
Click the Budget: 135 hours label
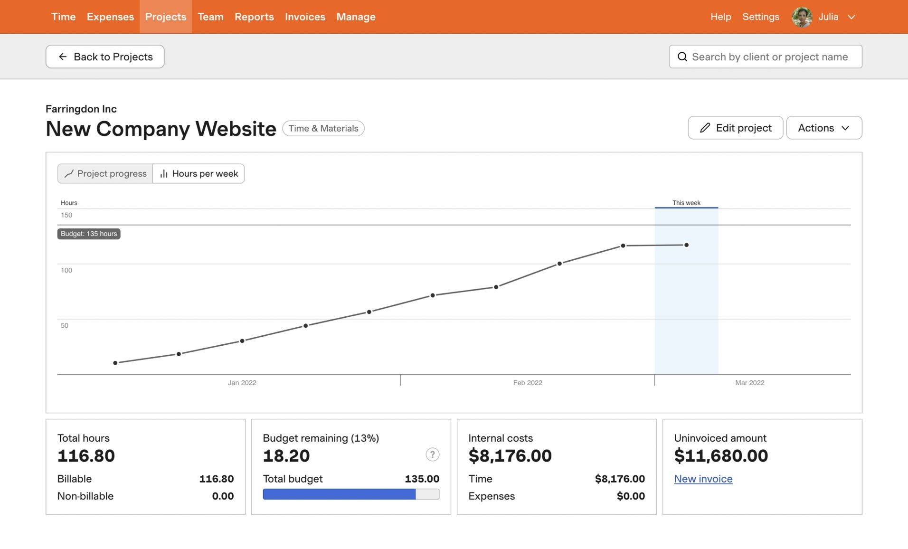89,234
